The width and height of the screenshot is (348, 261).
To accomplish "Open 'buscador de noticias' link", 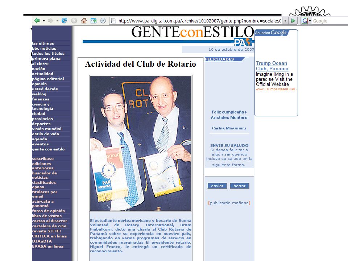I will pos(44,175).
